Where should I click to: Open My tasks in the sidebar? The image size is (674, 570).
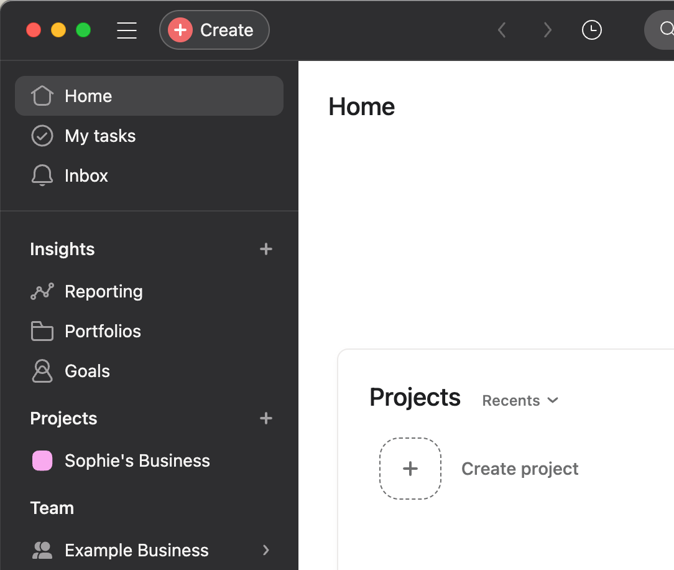pos(149,136)
